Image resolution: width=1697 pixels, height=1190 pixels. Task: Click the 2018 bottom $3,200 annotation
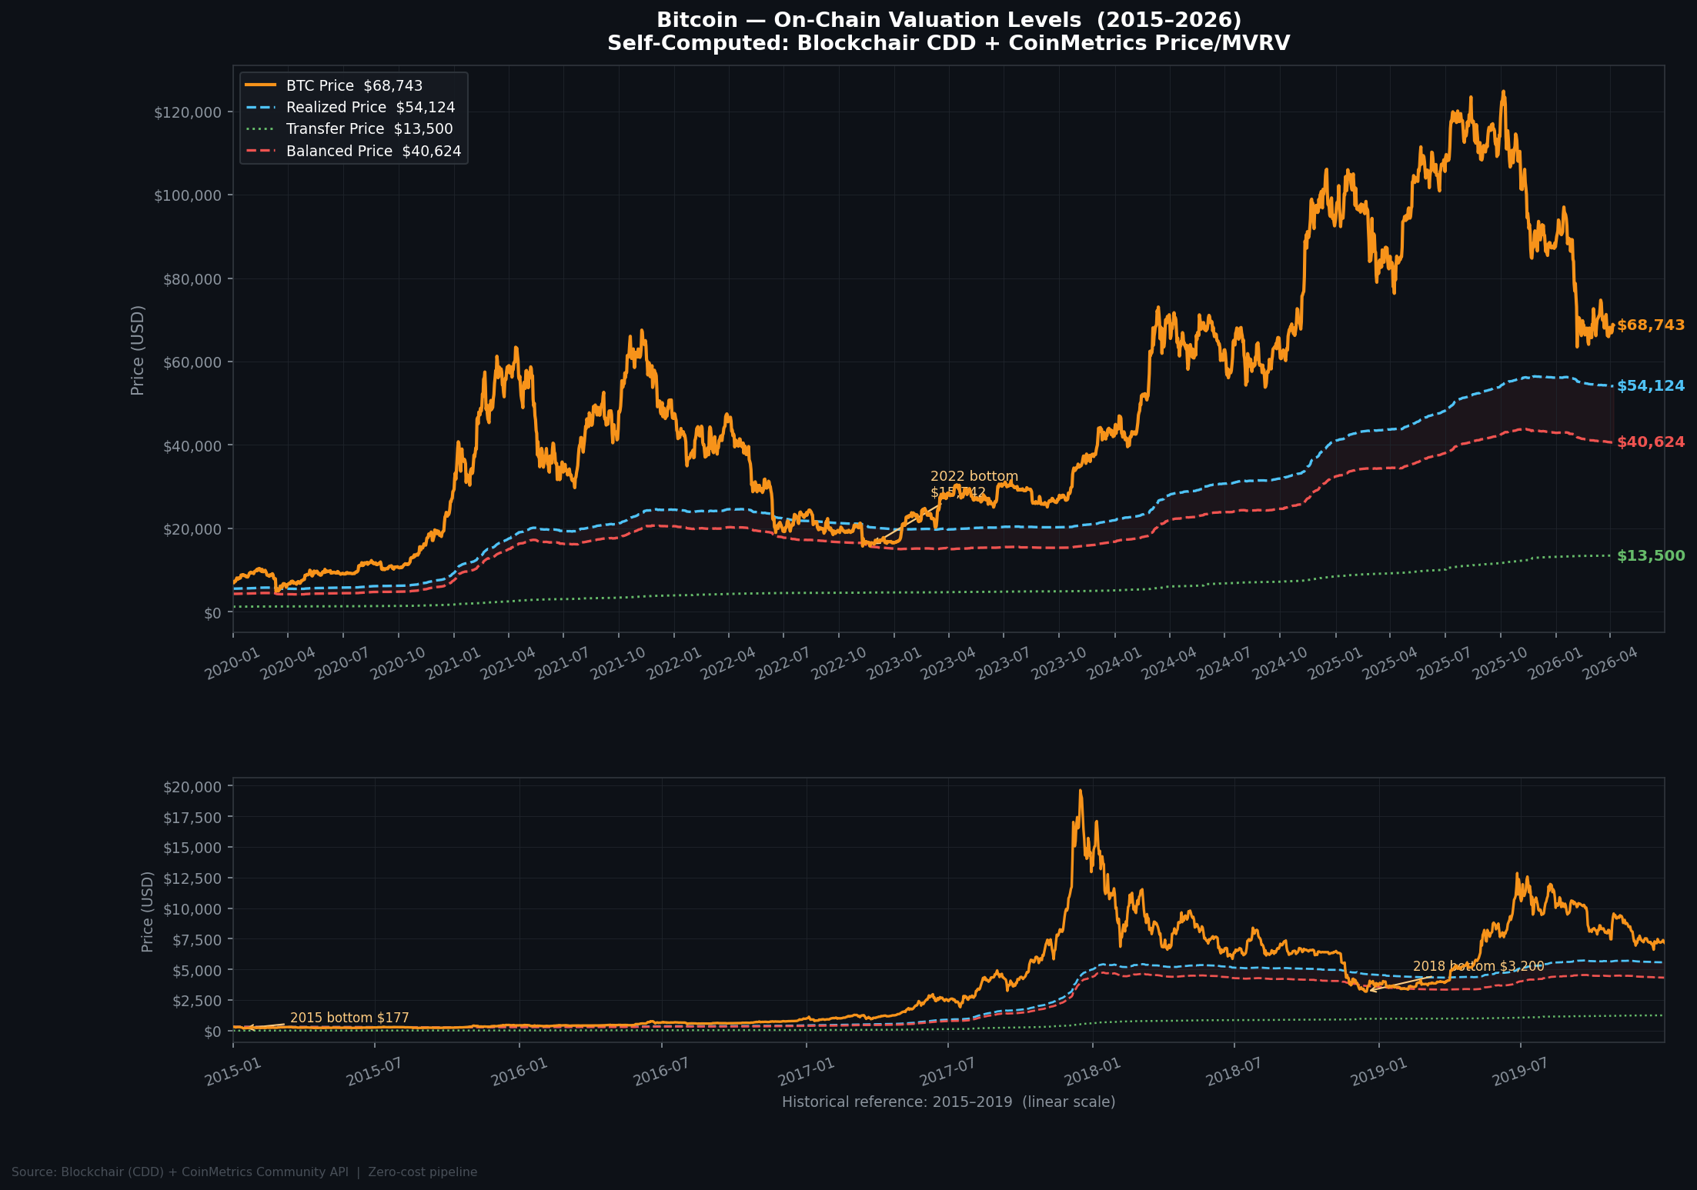tap(1478, 966)
